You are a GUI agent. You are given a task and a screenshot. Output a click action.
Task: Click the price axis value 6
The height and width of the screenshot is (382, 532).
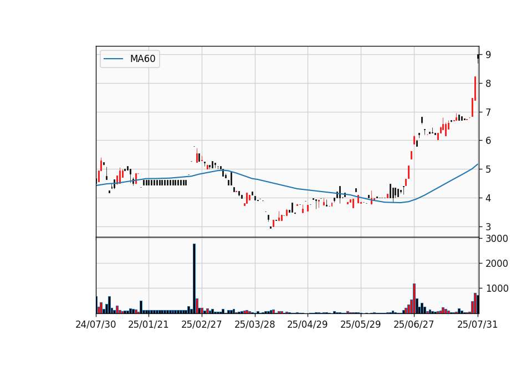tap(488, 141)
